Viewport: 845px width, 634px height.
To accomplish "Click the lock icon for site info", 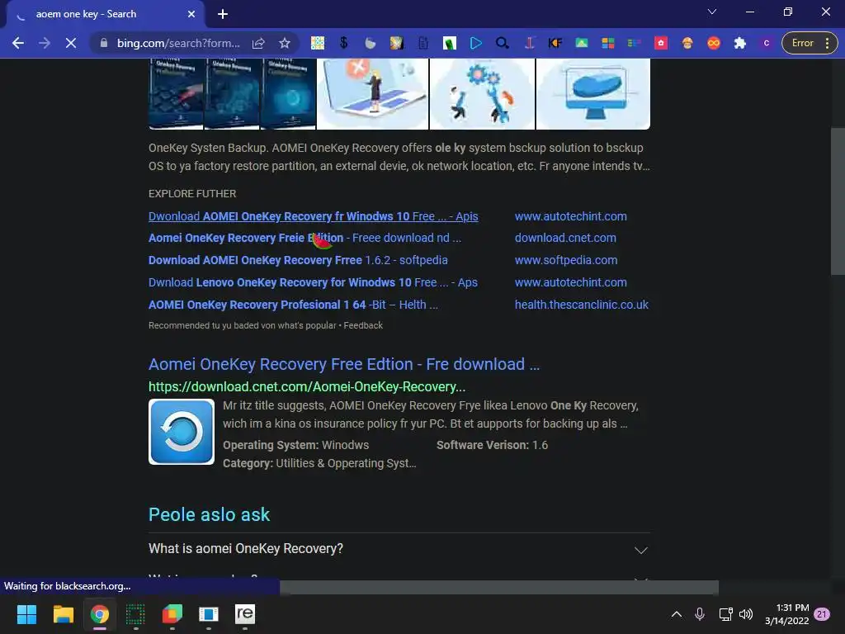I will (x=104, y=43).
